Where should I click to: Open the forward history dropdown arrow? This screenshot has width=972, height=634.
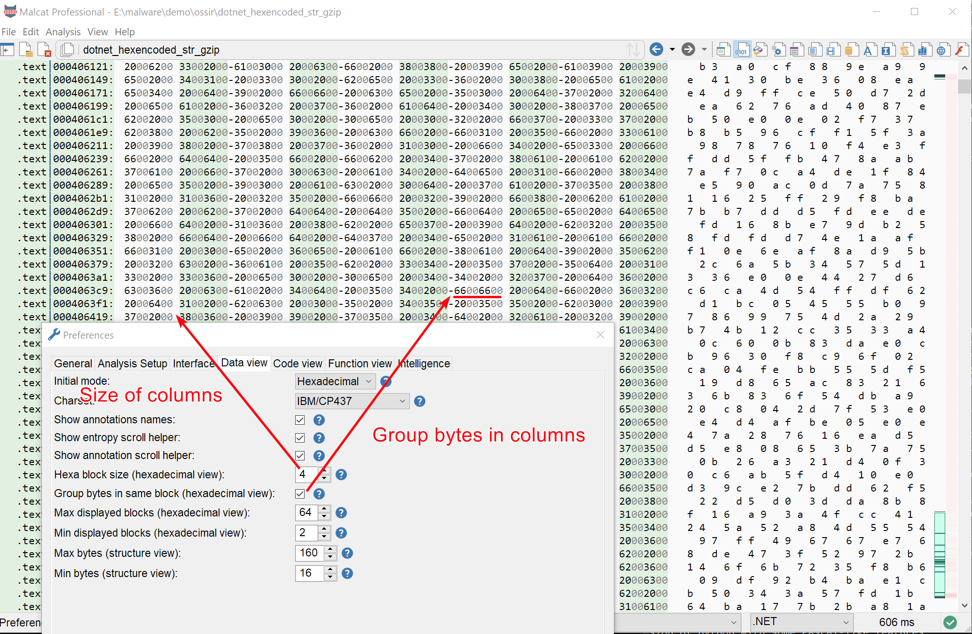[x=704, y=49]
